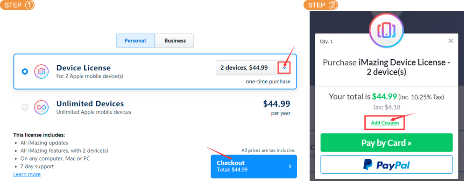Click the Unlimited Devices plan title

pyautogui.click(x=90, y=103)
